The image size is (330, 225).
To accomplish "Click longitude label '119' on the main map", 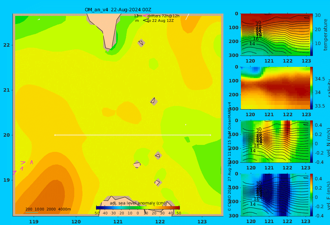I will 34,222.
